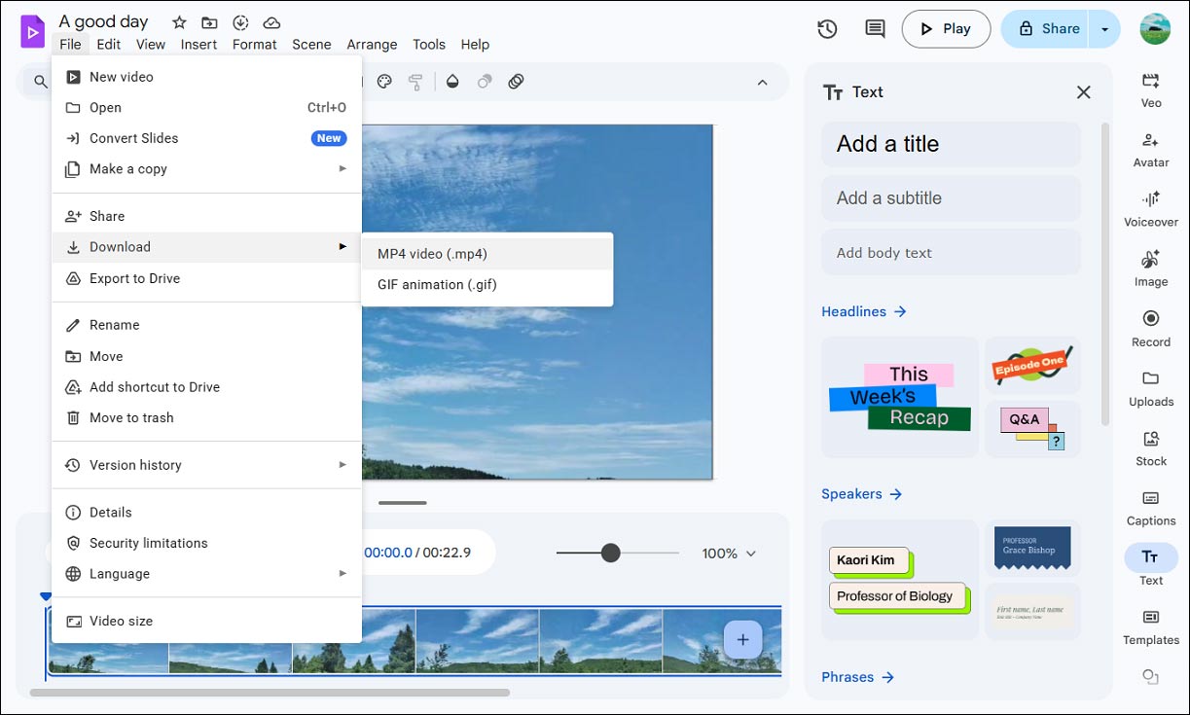The height and width of the screenshot is (715, 1190).
Task: Click the insert link icon in the toolbar
Action: coord(516,82)
